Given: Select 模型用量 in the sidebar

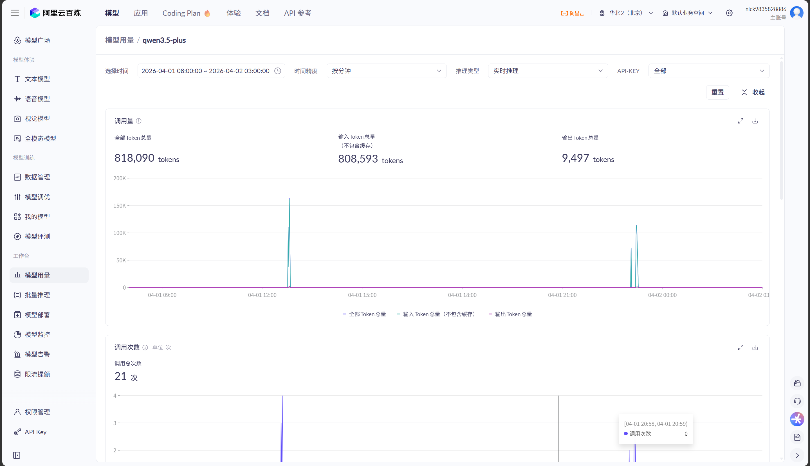Looking at the screenshot, I should pos(49,275).
